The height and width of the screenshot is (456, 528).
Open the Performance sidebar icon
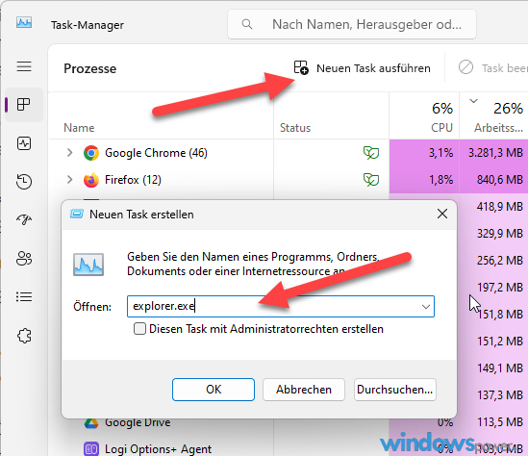coord(24,143)
